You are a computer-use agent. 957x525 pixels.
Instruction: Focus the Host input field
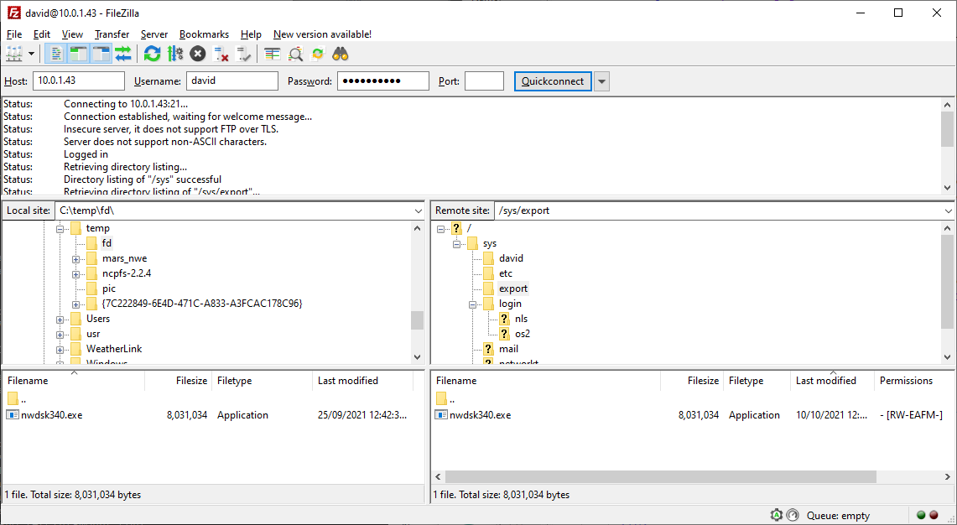tap(79, 81)
